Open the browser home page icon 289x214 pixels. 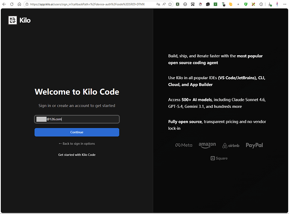pyautogui.click(x=19, y=4)
